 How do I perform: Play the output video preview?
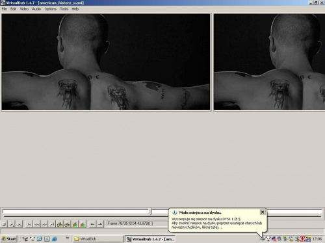(x=19, y=224)
